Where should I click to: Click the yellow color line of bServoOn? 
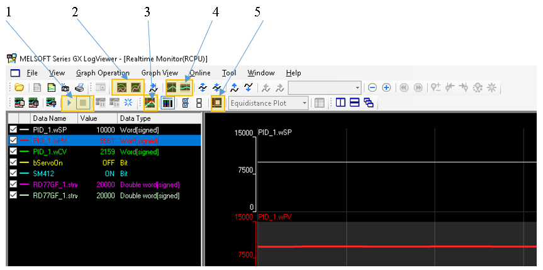(x=25, y=162)
